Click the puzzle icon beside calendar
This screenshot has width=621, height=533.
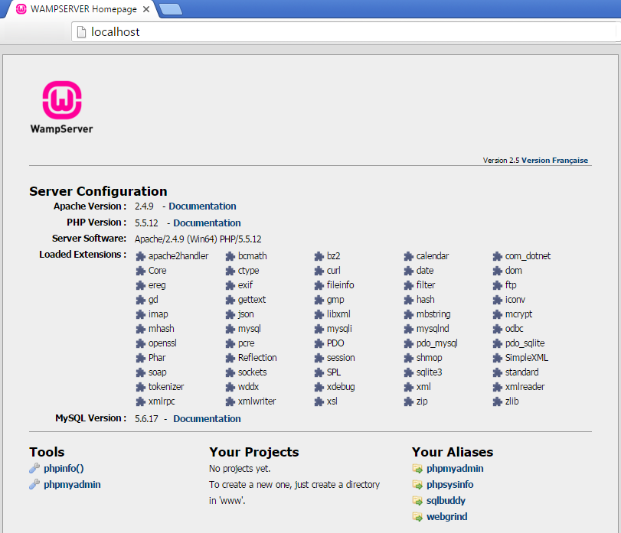(x=409, y=256)
